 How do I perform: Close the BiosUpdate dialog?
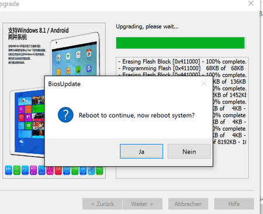pyautogui.click(x=204, y=84)
